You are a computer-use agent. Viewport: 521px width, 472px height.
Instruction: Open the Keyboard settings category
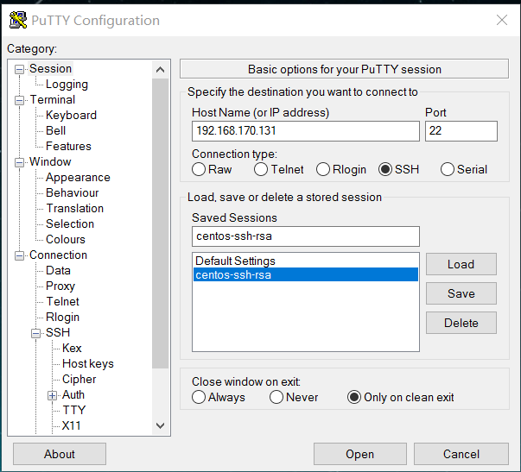click(x=71, y=115)
